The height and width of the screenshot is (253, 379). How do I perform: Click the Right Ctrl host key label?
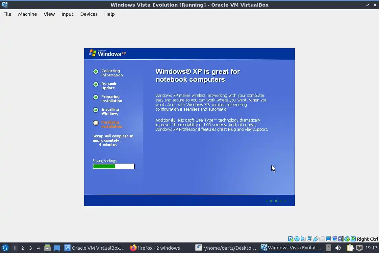tap(367, 239)
